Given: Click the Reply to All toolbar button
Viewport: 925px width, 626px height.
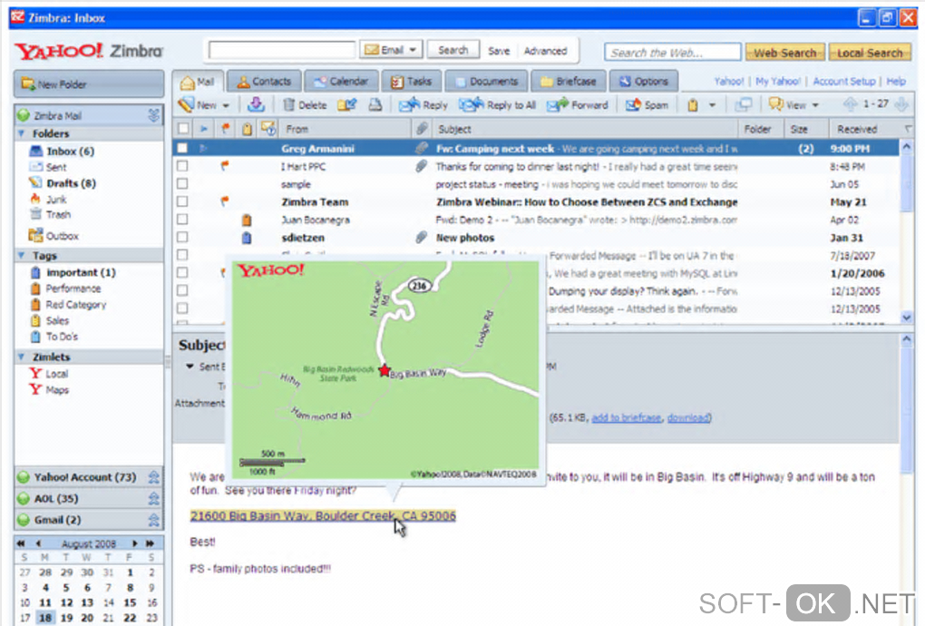Looking at the screenshot, I should point(497,105).
